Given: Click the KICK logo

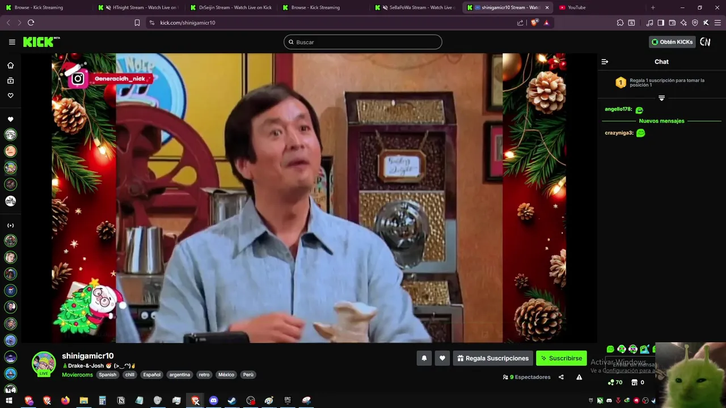Looking at the screenshot, I should 41,42.
